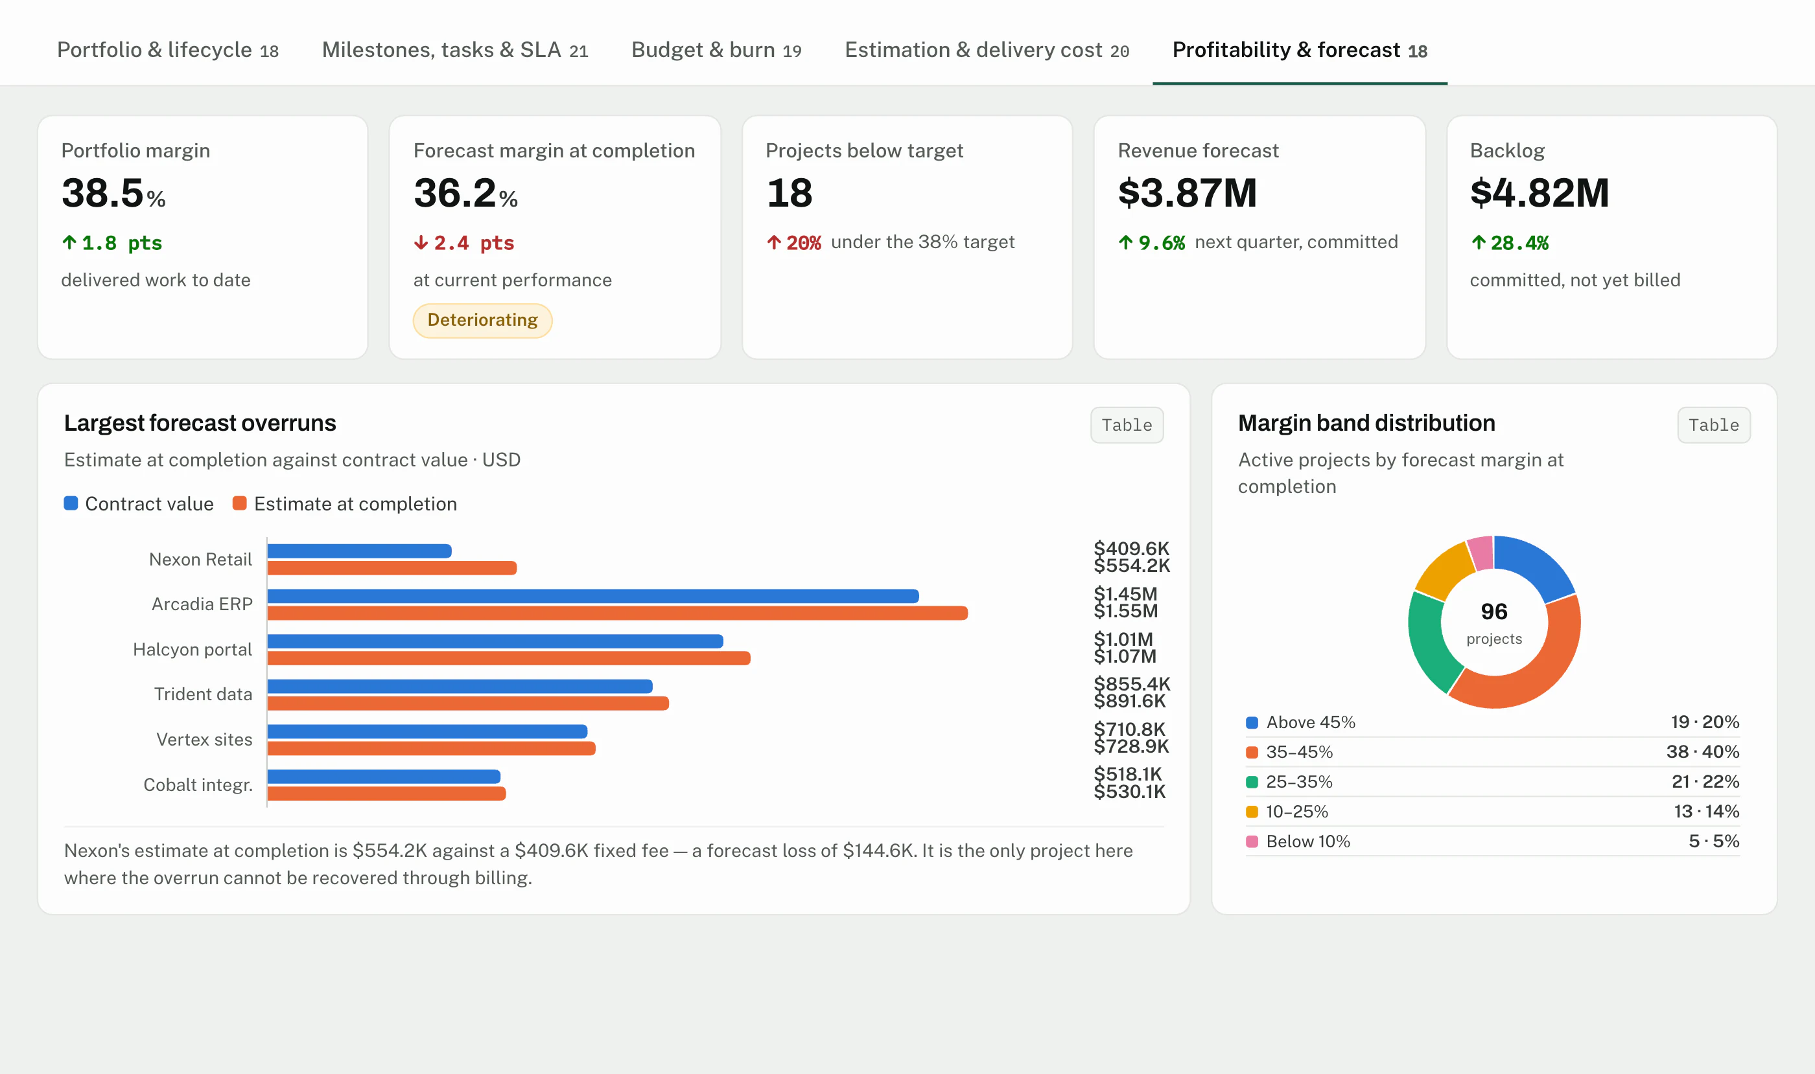Image resolution: width=1815 pixels, height=1074 pixels.
Task: Click the Deteriorating status badge
Action: [x=482, y=320]
